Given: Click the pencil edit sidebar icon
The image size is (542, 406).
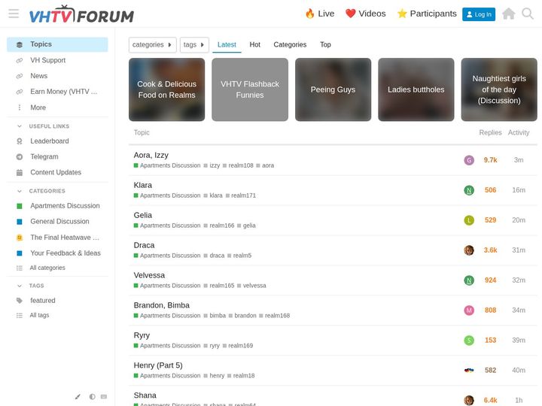Looking at the screenshot, I should tap(78, 396).
